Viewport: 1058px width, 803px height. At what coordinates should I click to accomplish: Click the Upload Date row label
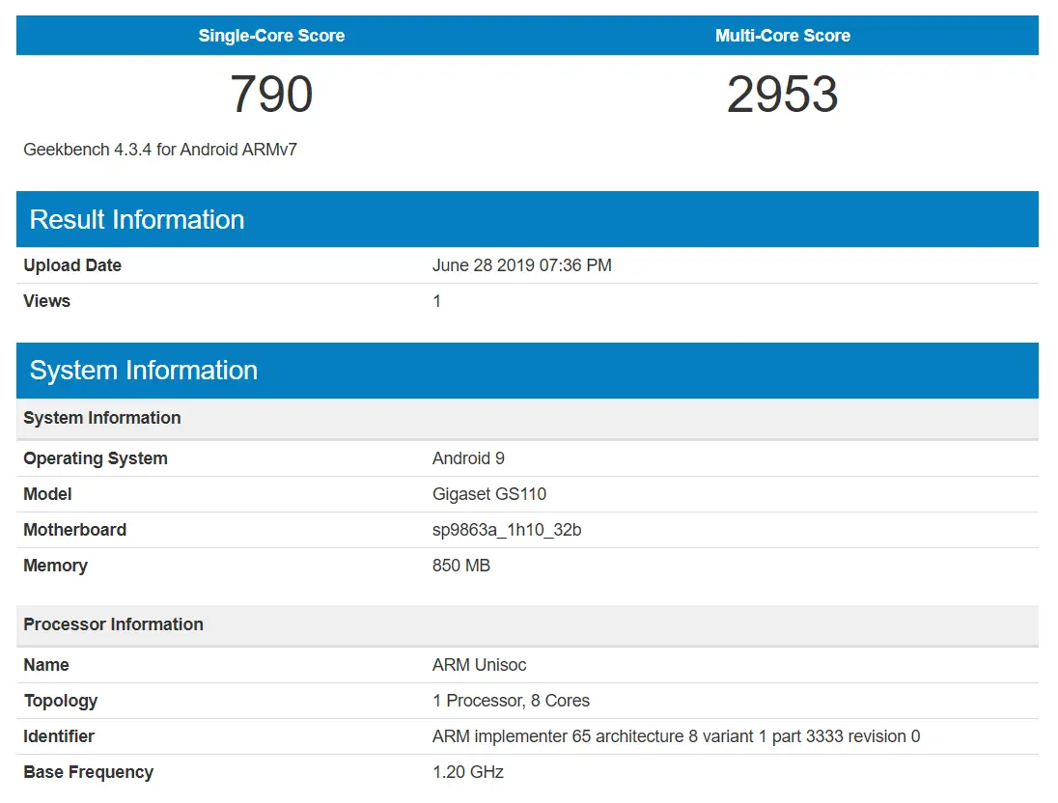(72, 265)
